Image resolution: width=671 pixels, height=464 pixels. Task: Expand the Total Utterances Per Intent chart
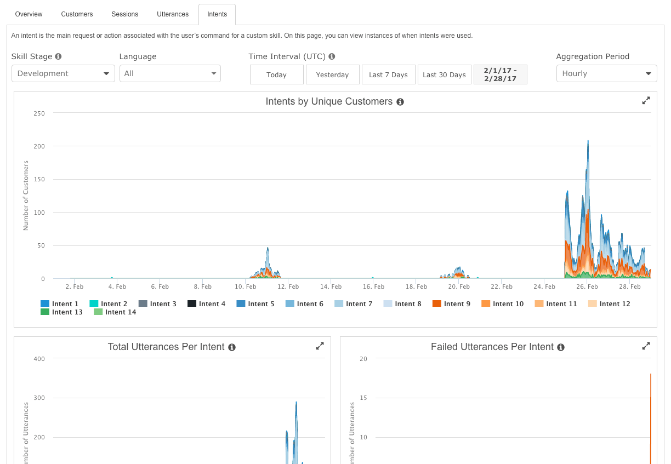[320, 346]
